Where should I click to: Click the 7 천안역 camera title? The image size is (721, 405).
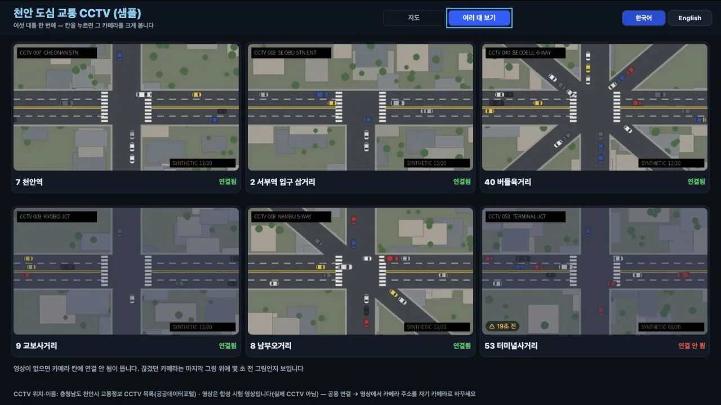29,182
